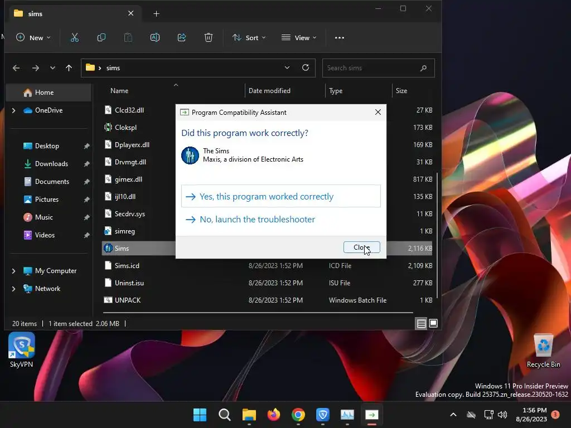Go back with the left arrow

16,68
